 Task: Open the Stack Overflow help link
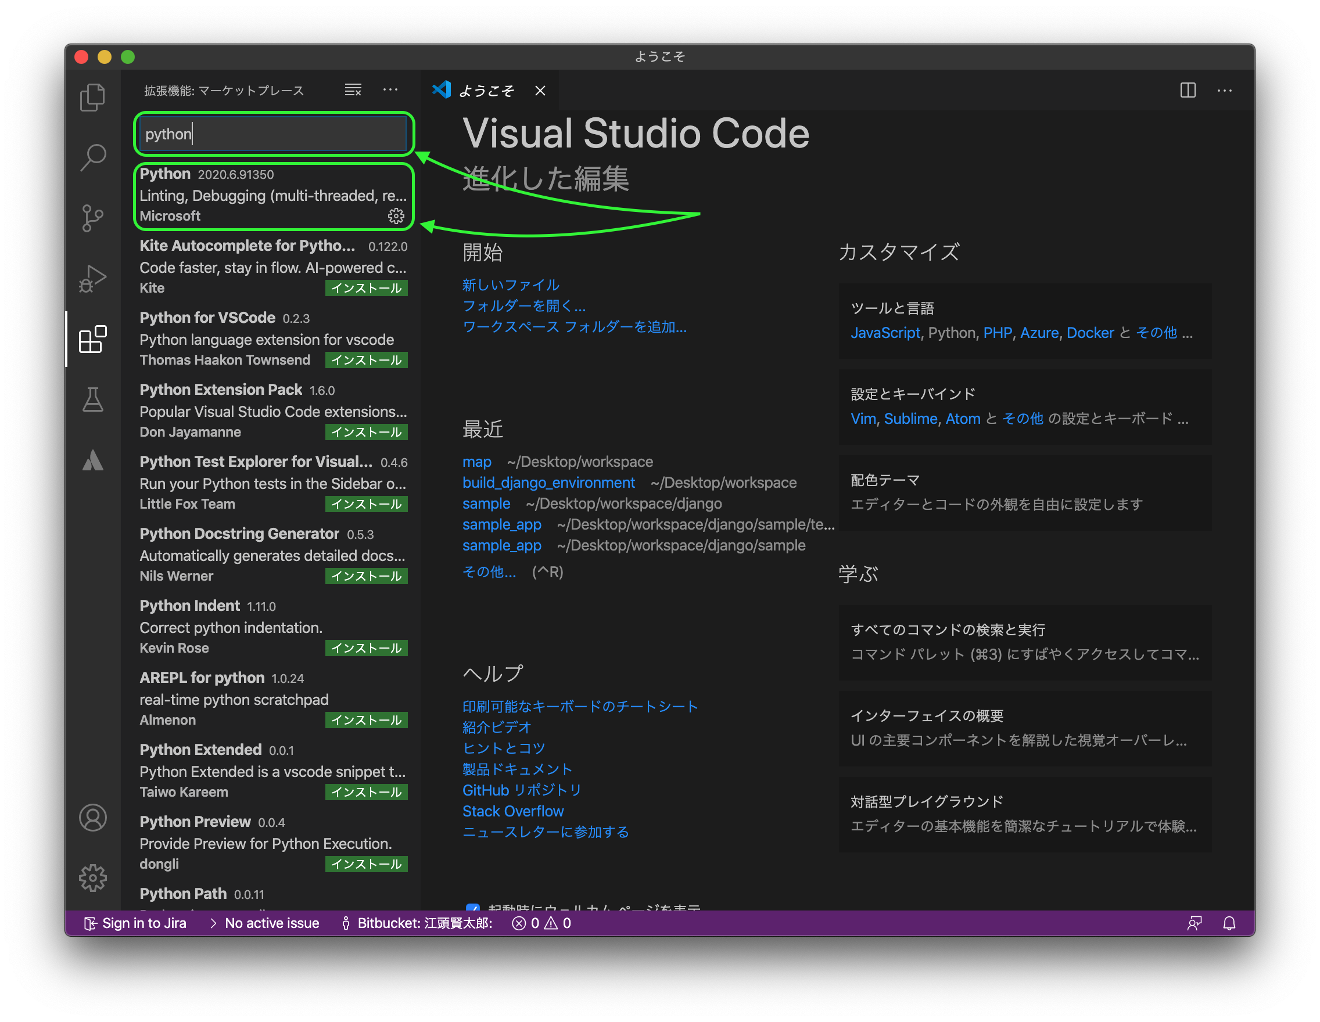(x=512, y=811)
